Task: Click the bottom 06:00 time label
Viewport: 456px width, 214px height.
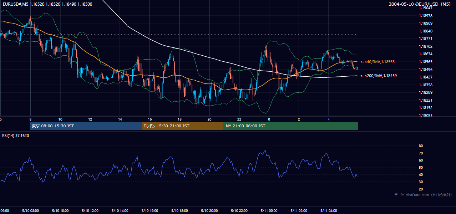Action: coord(4,210)
